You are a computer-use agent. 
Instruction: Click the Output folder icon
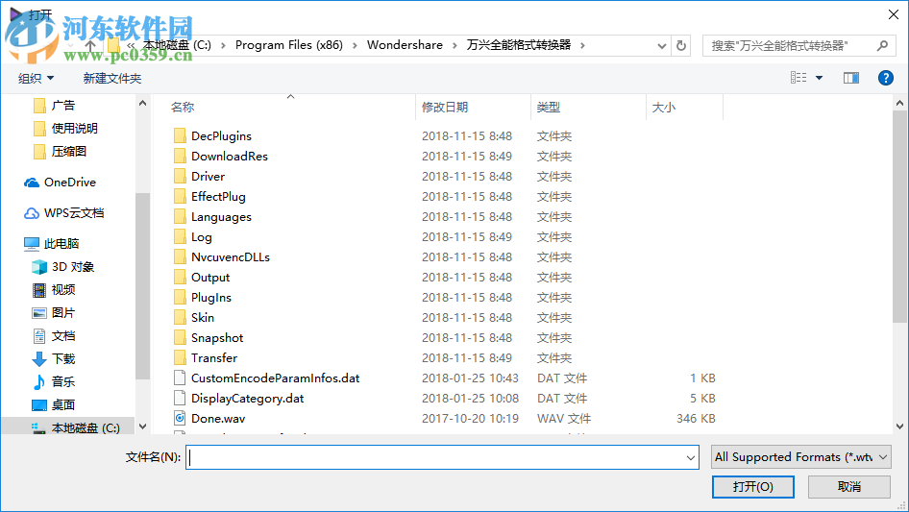(x=180, y=278)
